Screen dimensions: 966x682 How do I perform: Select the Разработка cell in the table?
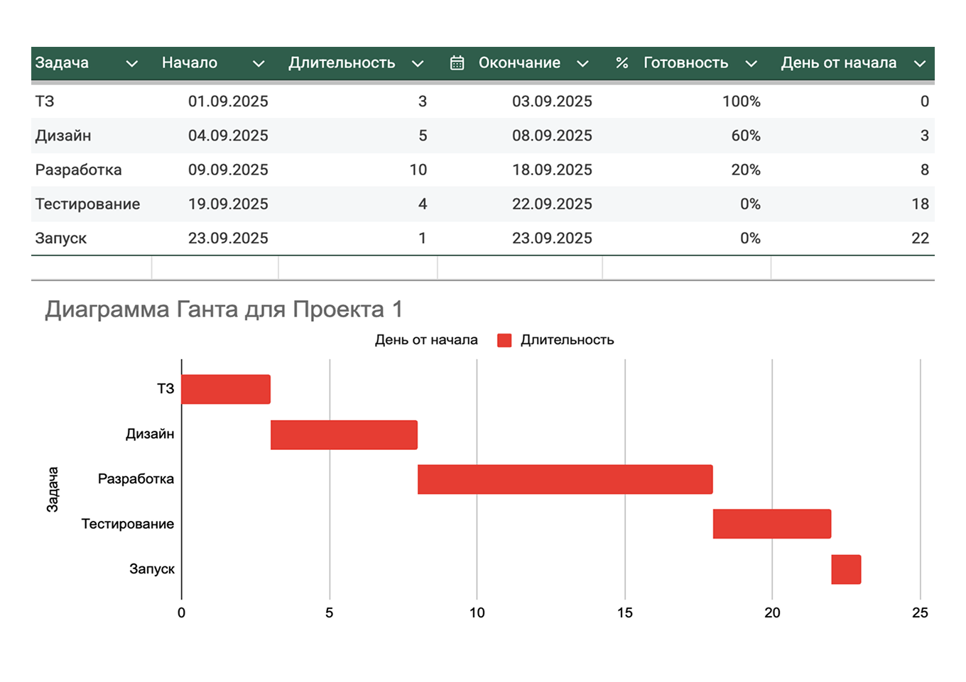pos(79,170)
